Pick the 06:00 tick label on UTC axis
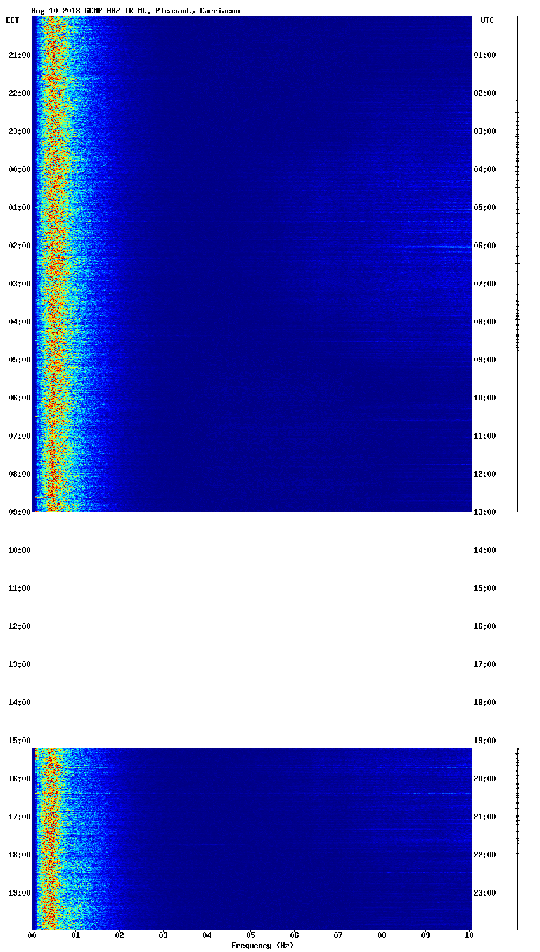Screen dimensions: 540x952 485,246
